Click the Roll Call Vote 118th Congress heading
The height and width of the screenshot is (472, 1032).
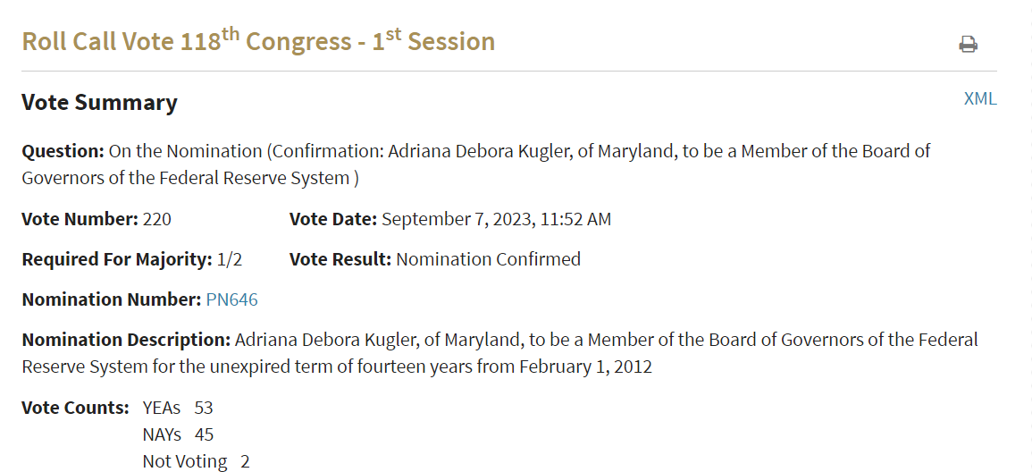point(258,41)
